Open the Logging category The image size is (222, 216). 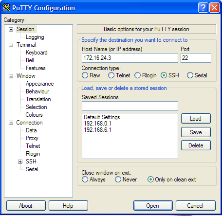pyautogui.click(x=35, y=37)
